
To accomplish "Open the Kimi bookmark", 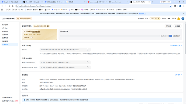I will (77, 10).
